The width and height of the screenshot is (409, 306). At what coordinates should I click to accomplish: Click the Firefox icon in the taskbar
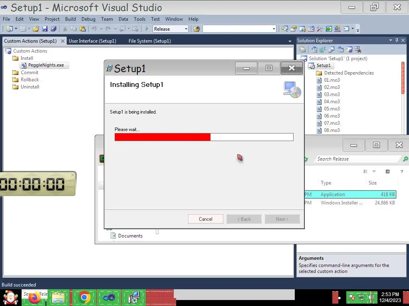pyautogui.click(x=35, y=298)
